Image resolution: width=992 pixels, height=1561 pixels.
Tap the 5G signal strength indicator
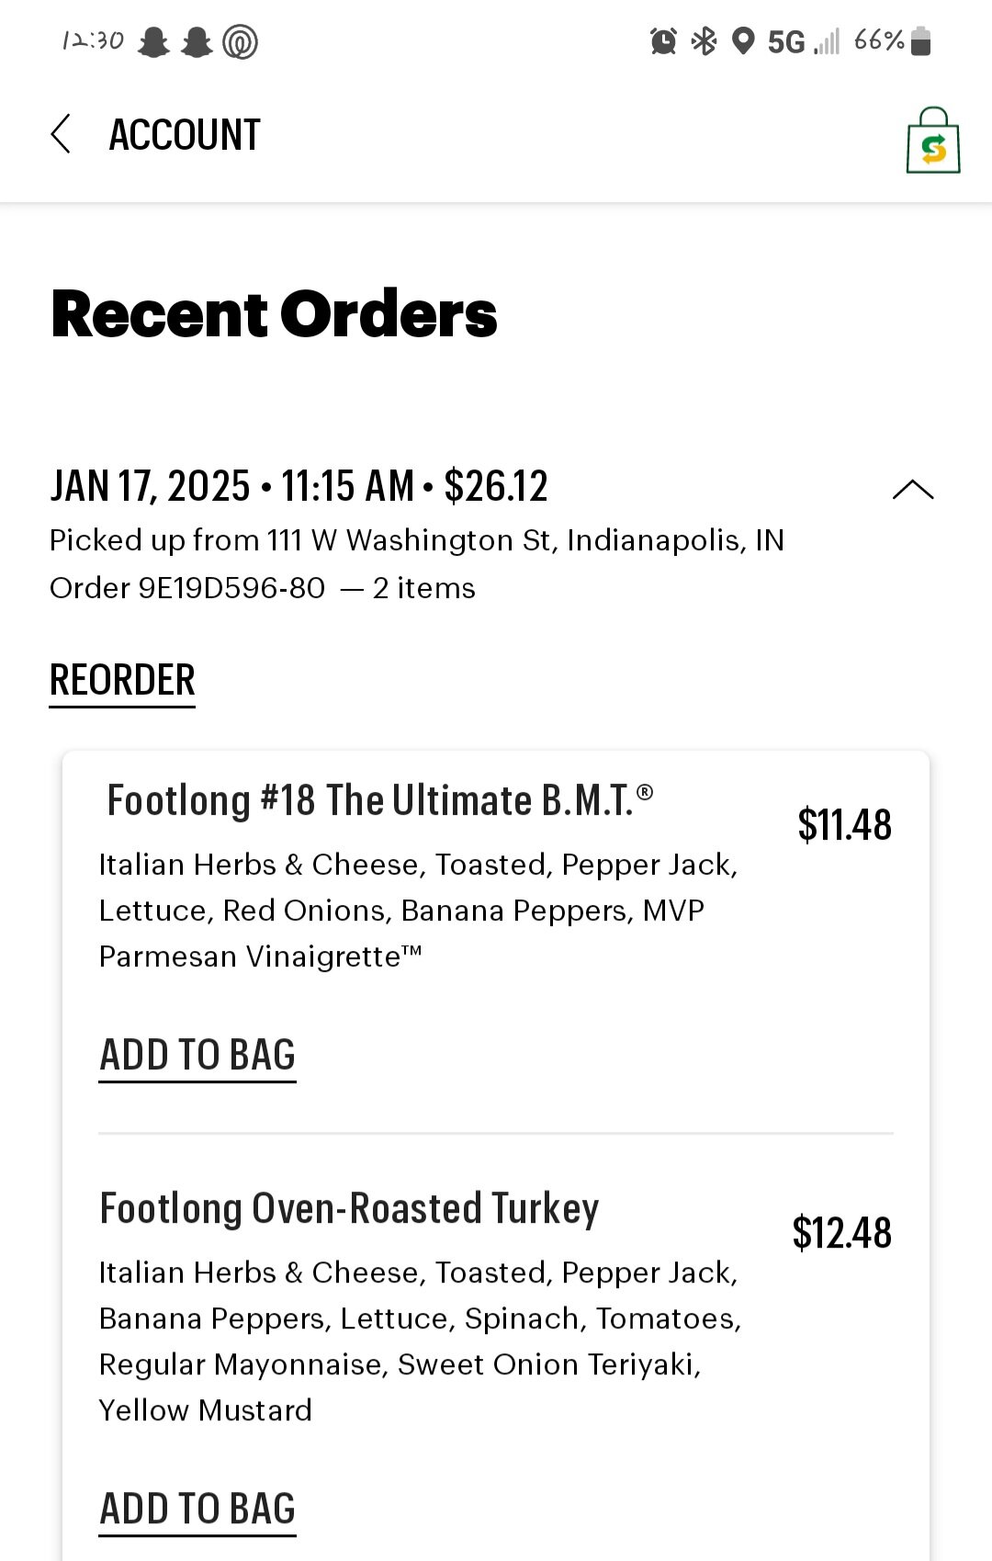[803, 42]
